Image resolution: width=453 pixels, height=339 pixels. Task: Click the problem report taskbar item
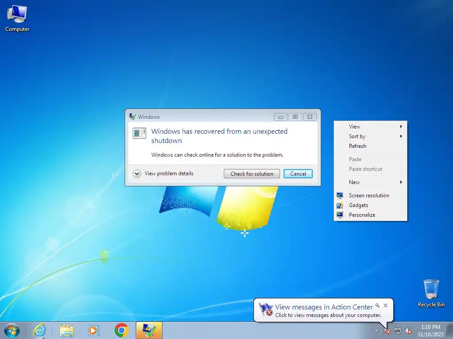(149, 330)
